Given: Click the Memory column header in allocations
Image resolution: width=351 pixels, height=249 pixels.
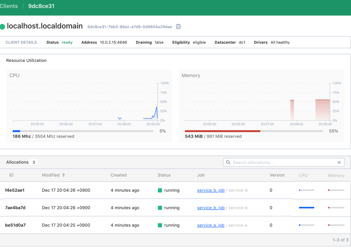Looking at the screenshot, I should [336, 175].
